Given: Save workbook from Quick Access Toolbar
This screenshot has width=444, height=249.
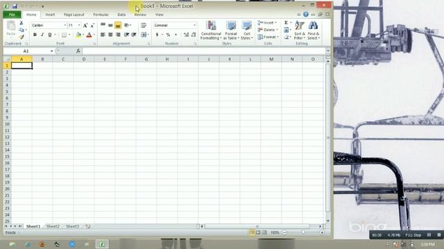Looking at the screenshot, I should point(15,6).
